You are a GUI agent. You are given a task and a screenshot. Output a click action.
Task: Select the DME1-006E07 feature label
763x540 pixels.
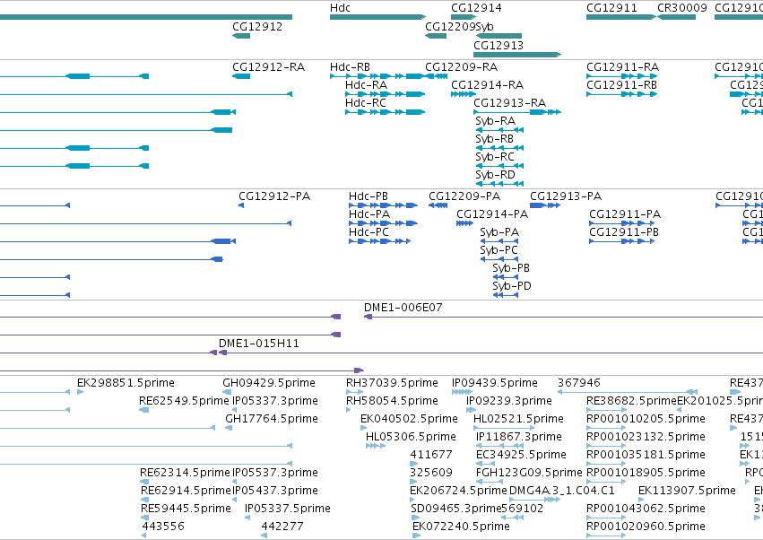[403, 308]
